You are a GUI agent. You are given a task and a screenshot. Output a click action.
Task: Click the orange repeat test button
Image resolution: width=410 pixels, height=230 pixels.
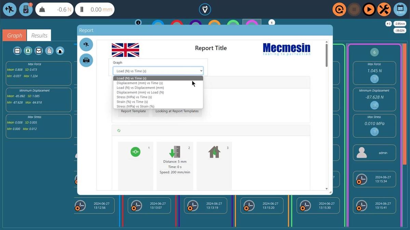(339, 10)
